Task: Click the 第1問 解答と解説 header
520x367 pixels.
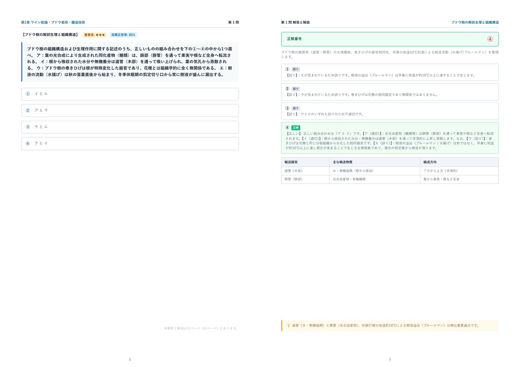Action: pyautogui.click(x=296, y=22)
